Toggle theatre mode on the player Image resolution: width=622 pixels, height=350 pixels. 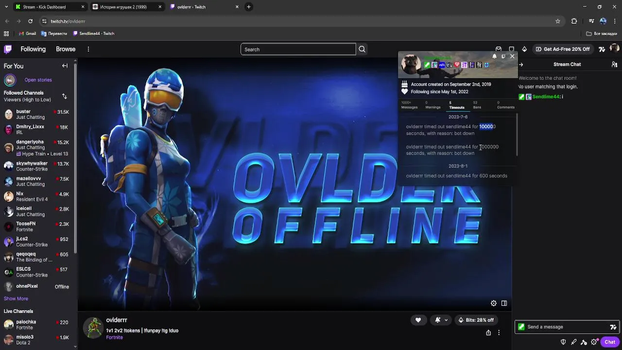click(x=504, y=303)
